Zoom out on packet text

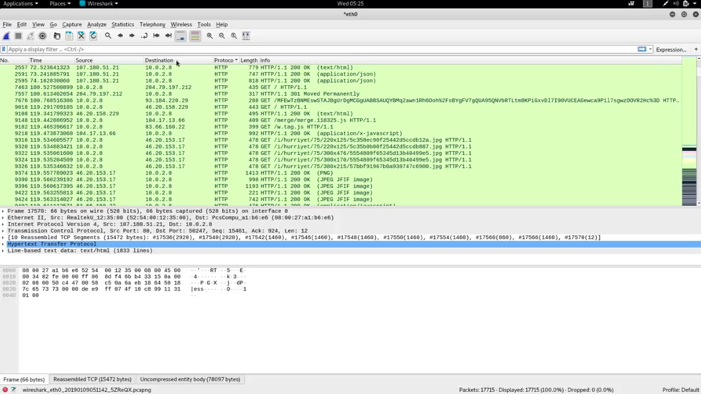coord(222,36)
